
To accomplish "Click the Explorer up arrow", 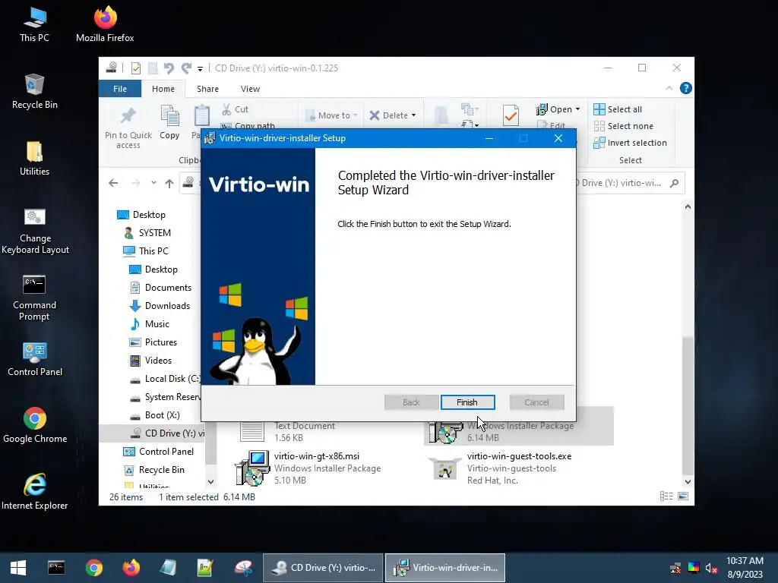I will click(169, 183).
